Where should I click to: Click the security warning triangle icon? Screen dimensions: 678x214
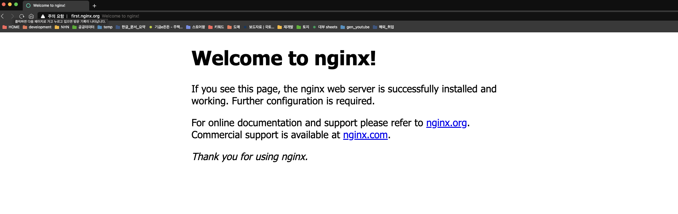click(43, 16)
